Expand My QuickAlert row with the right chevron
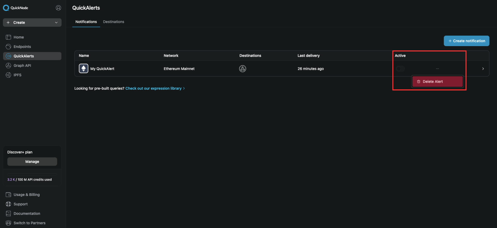This screenshot has height=228, width=497. click(x=483, y=69)
